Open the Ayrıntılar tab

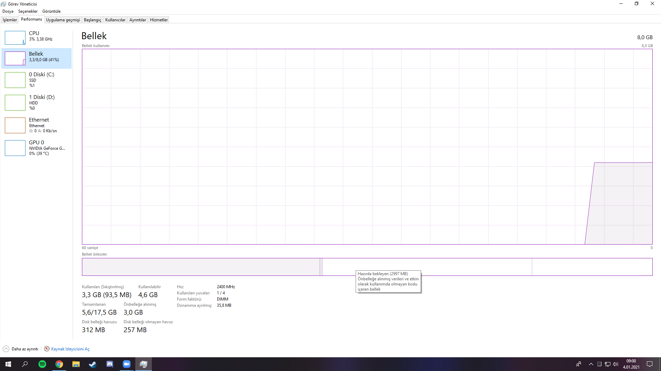point(138,20)
